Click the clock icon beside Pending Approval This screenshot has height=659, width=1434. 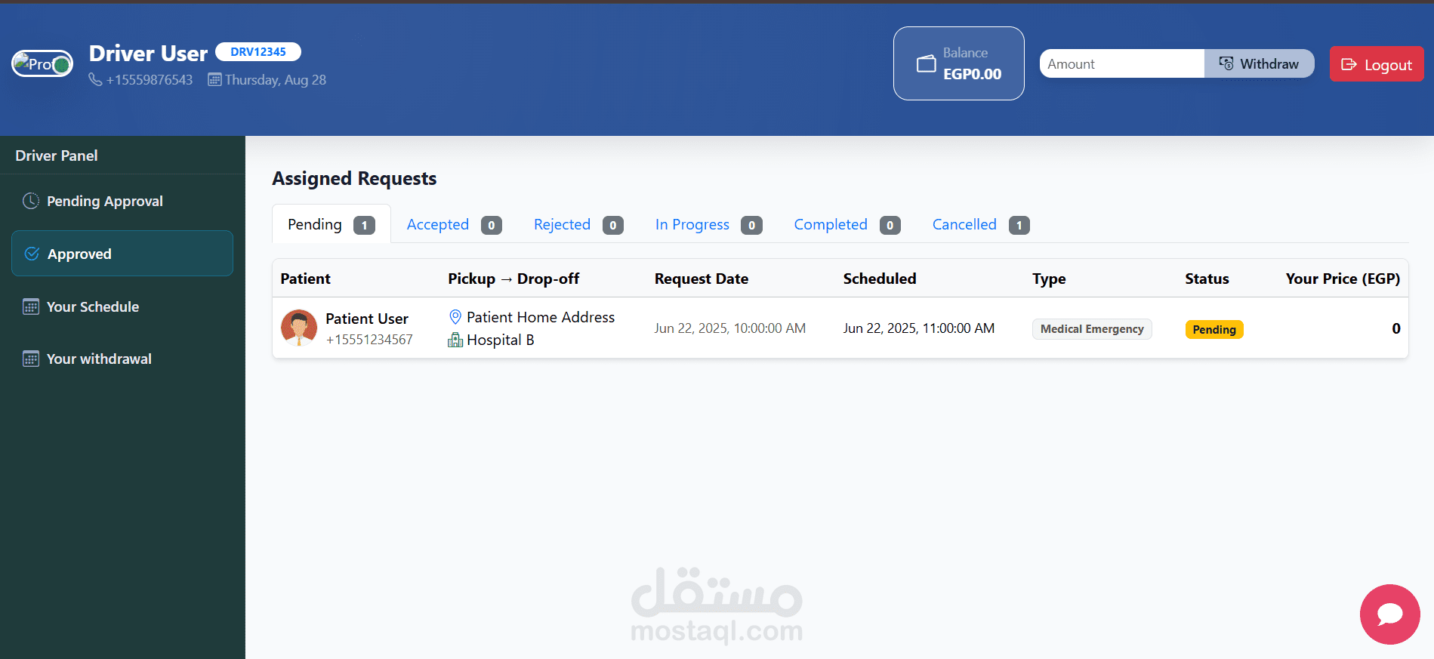pyautogui.click(x=31, y=201)
